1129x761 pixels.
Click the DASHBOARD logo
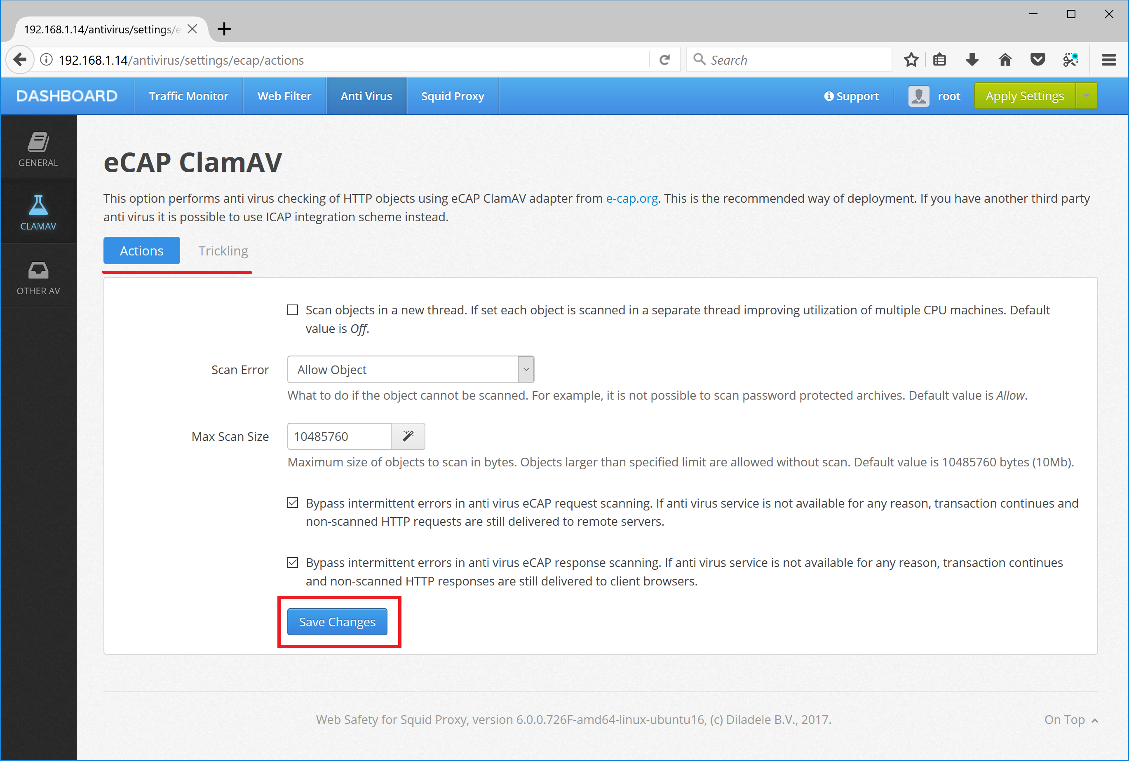click(x=67, y=96)
